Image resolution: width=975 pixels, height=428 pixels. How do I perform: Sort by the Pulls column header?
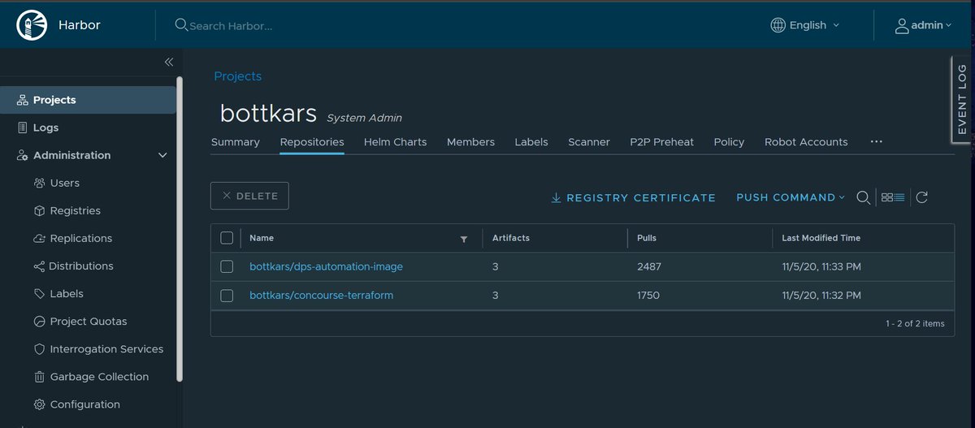[x=647, y=238]
